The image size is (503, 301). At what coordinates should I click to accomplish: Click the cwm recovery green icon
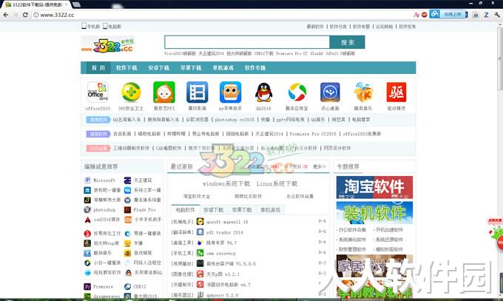200,253
